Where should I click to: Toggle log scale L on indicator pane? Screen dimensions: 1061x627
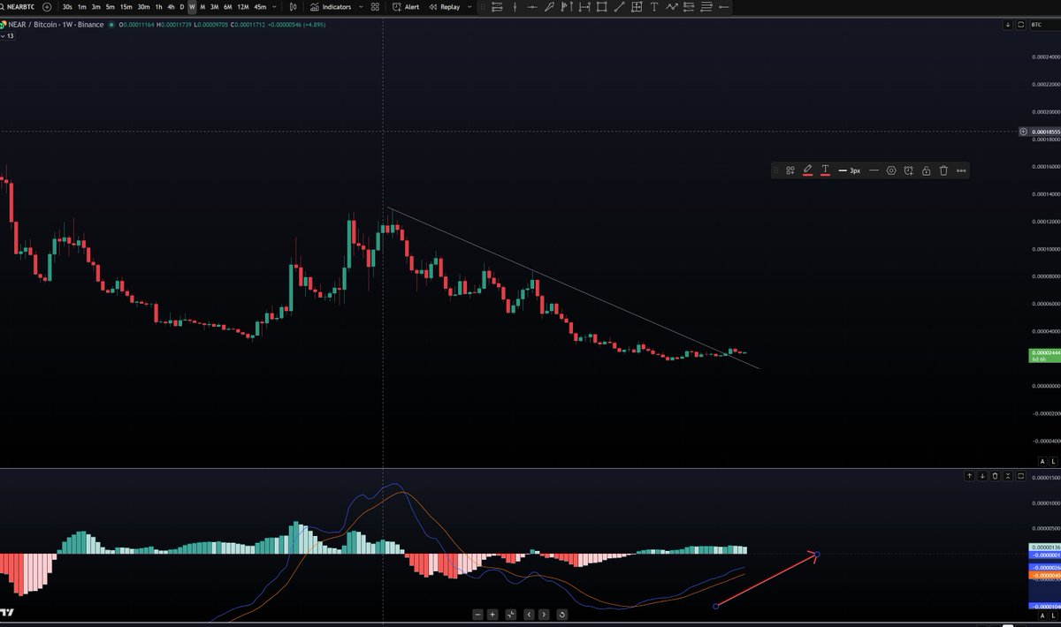1054,615
